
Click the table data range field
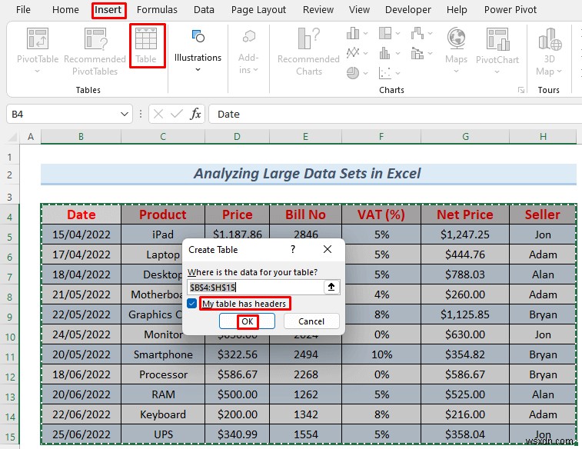pos(255,288)
